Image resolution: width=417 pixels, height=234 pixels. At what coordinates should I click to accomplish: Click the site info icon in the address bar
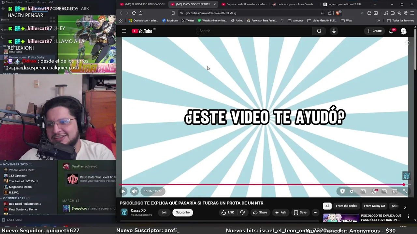[x=181, y=13]
